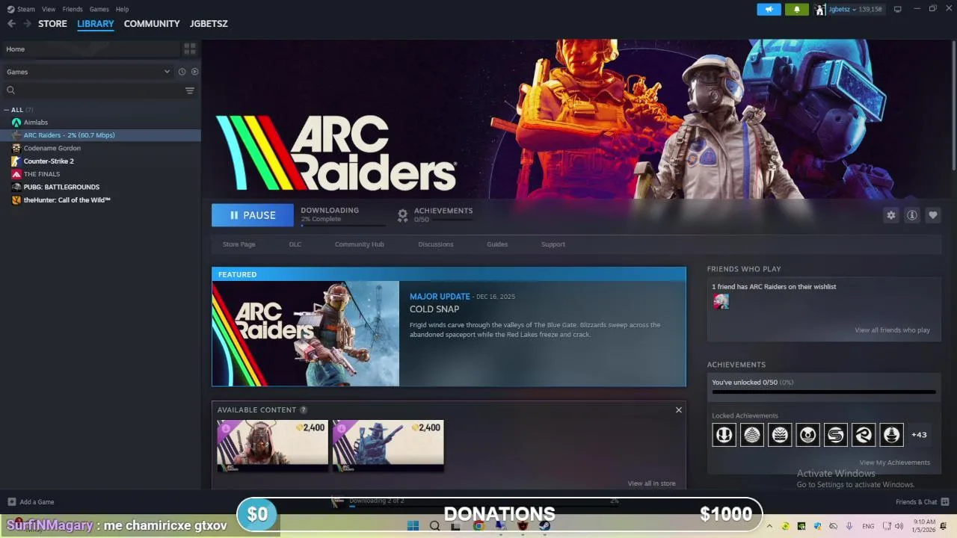Open advanced library filter options icon
This screenshot has height=538, width=957.
(x=190, y=90)
